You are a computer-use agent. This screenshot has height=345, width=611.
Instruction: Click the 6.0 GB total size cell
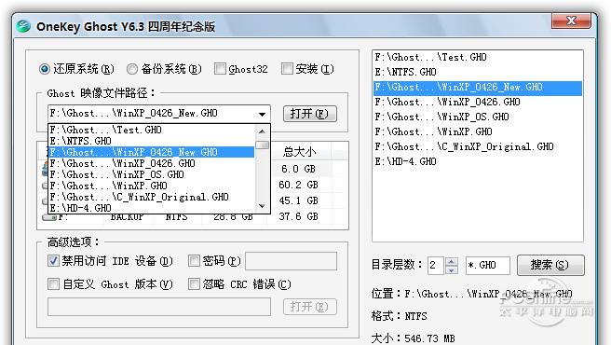tap(298, 169)
